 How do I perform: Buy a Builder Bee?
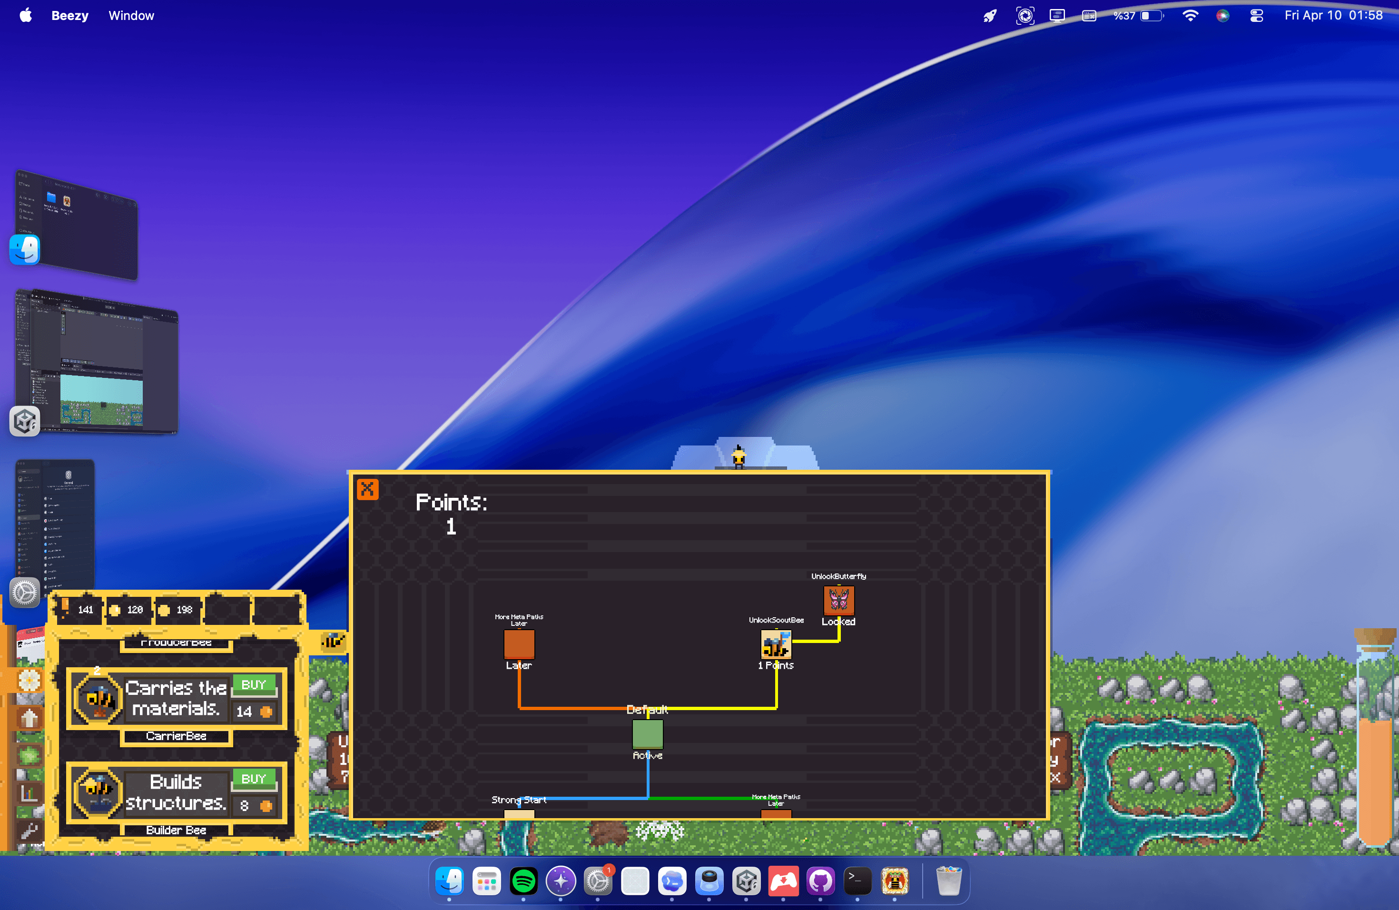(x=253, y=779)
